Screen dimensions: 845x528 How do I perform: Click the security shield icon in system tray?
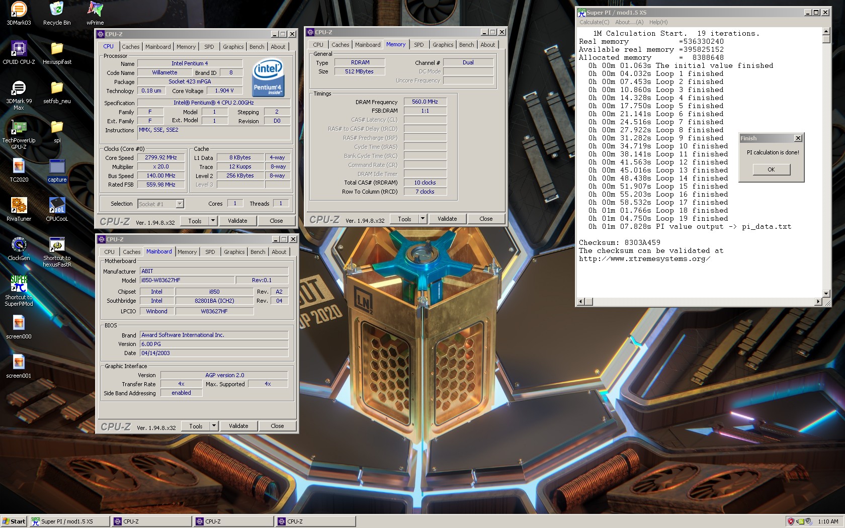(791, 521)
